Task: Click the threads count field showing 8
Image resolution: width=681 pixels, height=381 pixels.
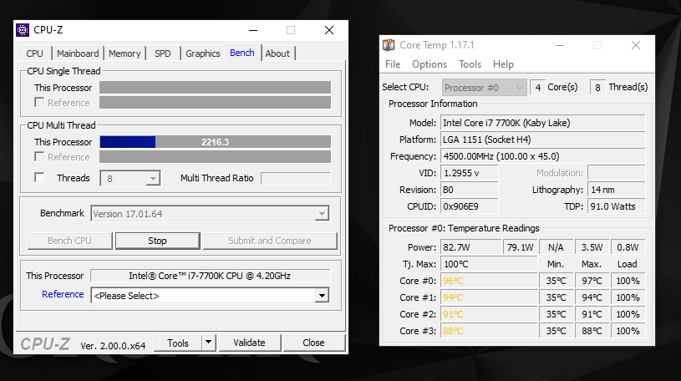Action: pyautogui.click(x=597, y=88)
